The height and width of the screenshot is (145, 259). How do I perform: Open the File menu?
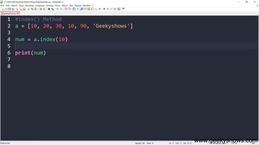[x=2, y=6]
